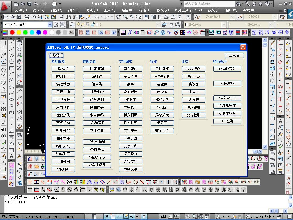The width and height of the screenshot is (293, 220).
Task: Click the Plot/Print icon in the standard toolbar
Action: (x=27, y=17)
